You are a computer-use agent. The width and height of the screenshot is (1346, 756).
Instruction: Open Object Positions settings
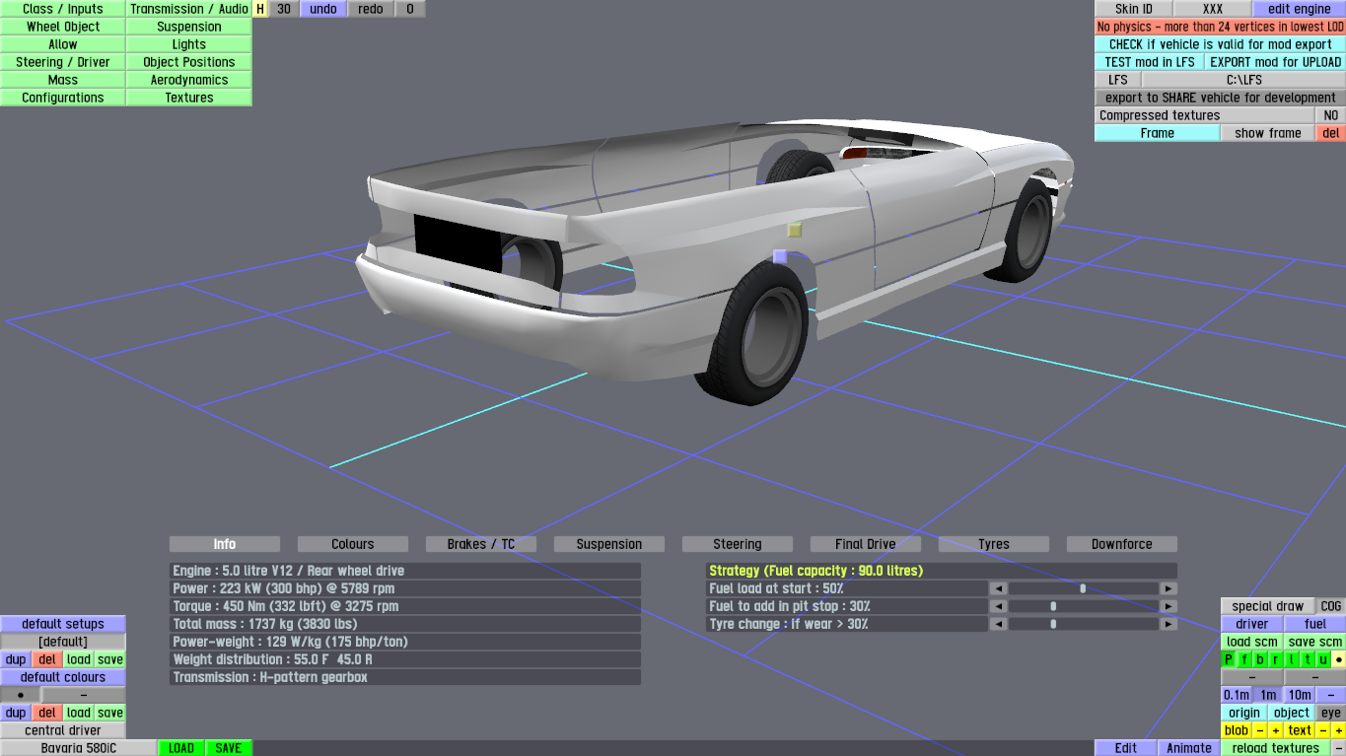(189, 62)
